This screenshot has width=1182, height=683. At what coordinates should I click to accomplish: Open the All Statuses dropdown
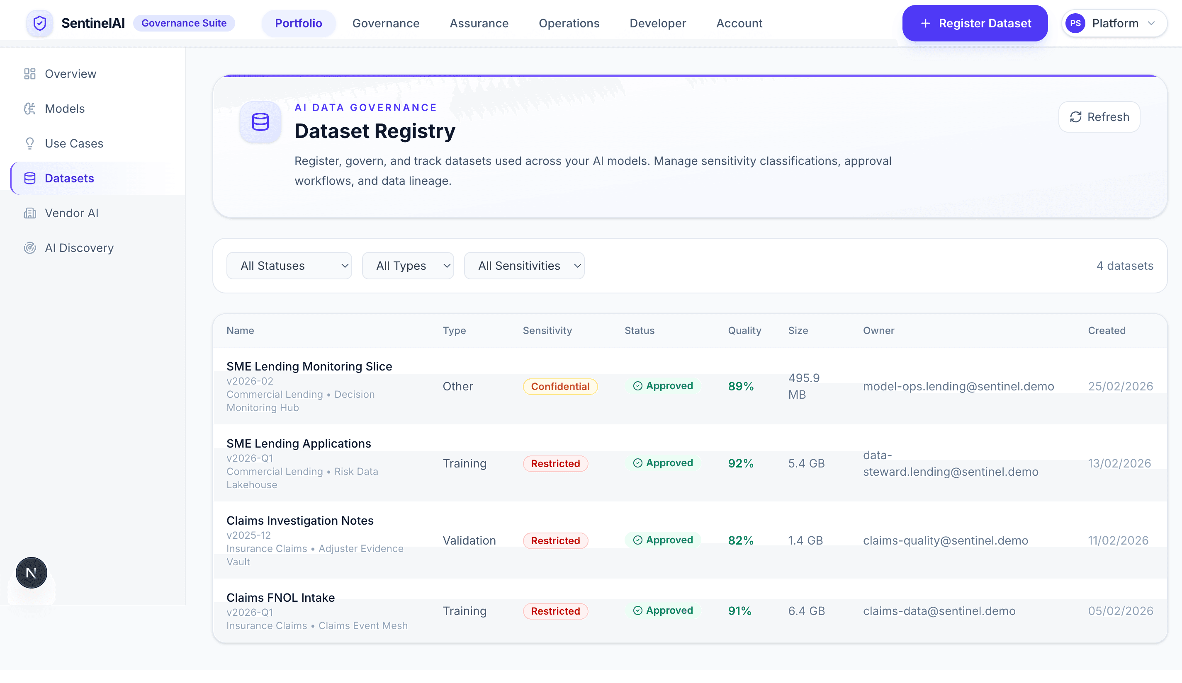click(289, 265)
